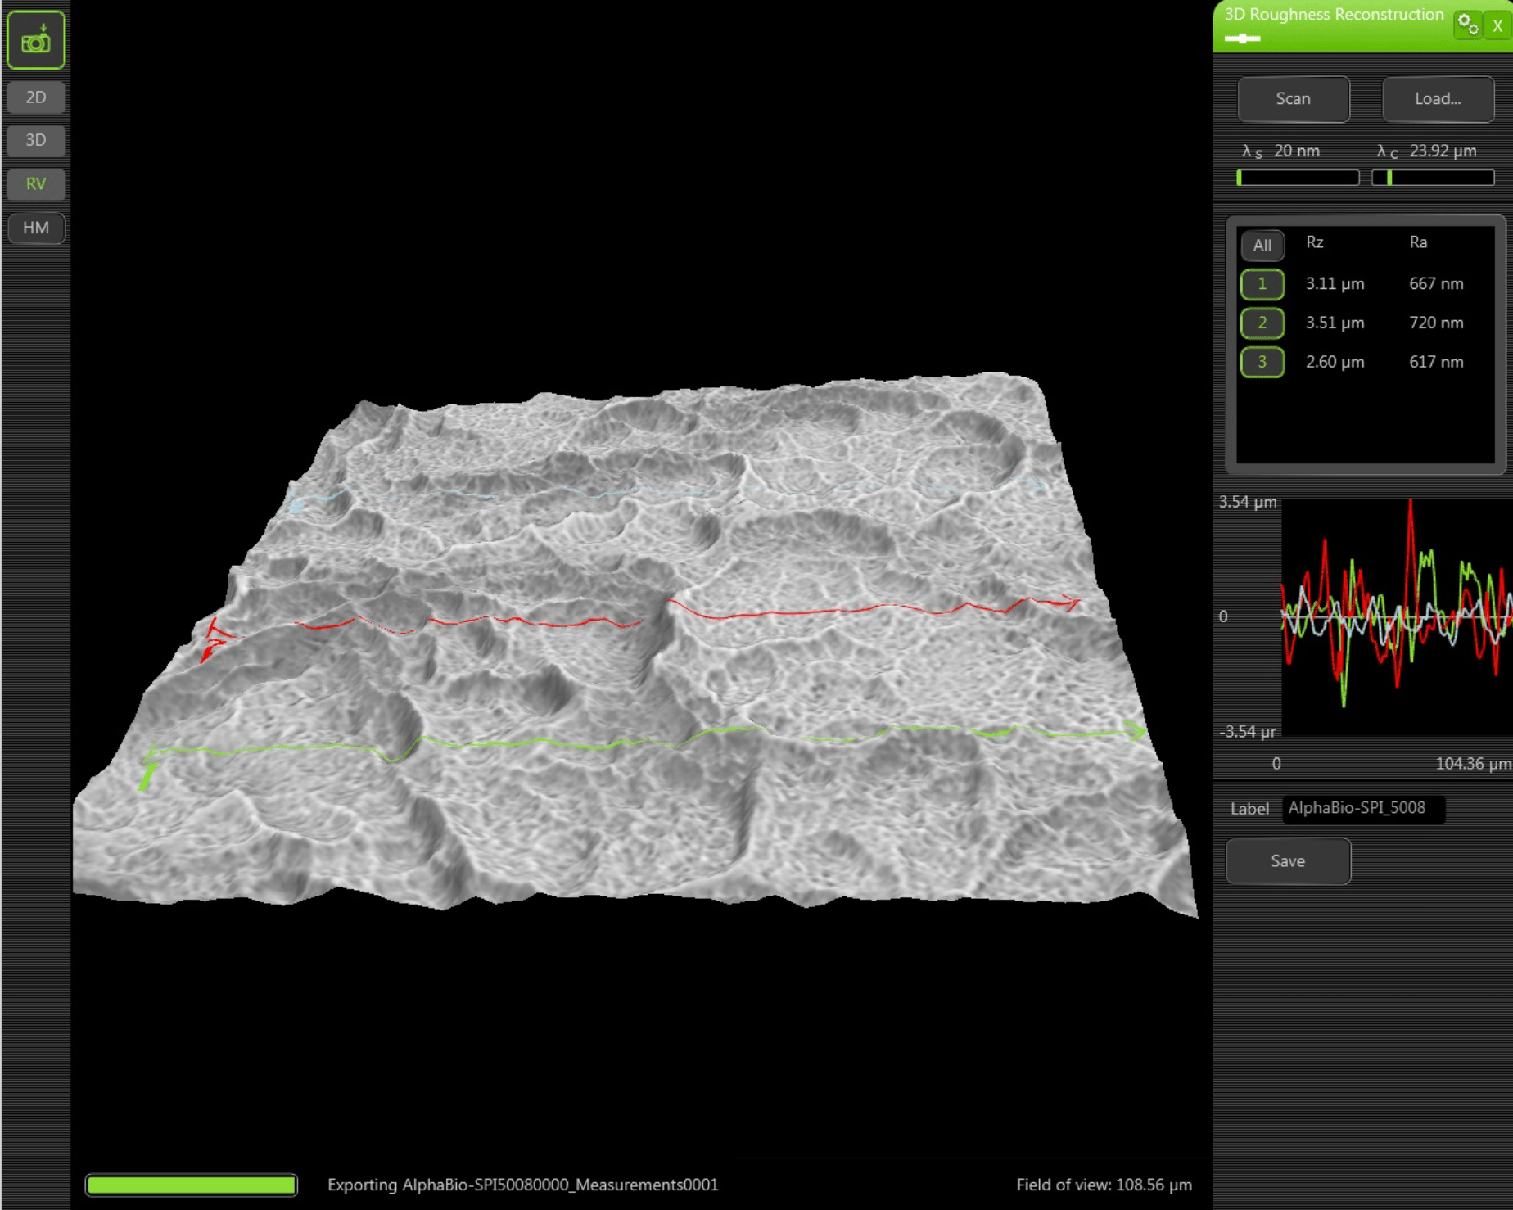Select the RV roughness view tab
This screenshot has width=1513, height=1210.
point(36,183)
